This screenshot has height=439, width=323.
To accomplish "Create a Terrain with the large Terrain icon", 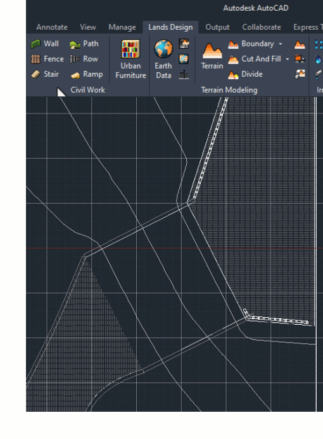I will point(212,56).
